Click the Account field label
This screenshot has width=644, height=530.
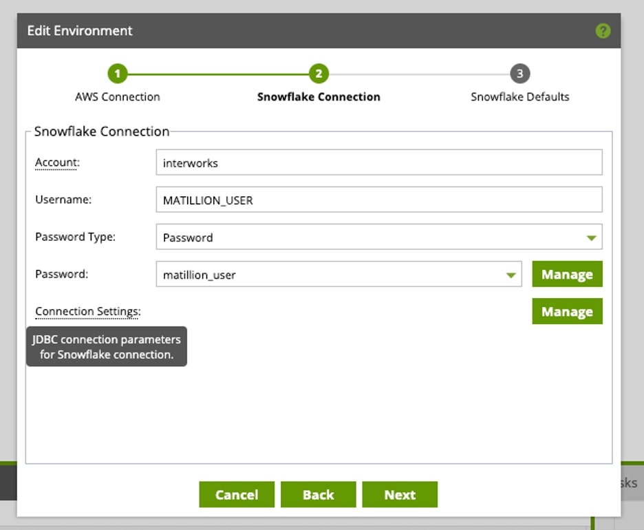tap(58, 162)
